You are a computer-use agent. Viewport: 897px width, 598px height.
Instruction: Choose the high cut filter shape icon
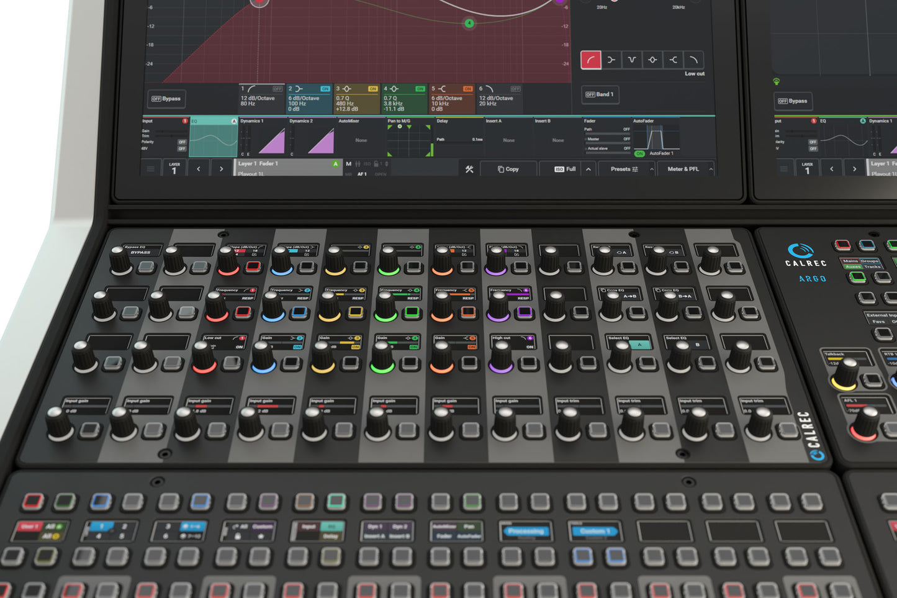click(x=693, y=60)
